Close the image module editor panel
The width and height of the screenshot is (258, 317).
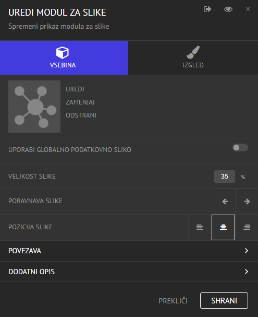click(x=248, y=9)
